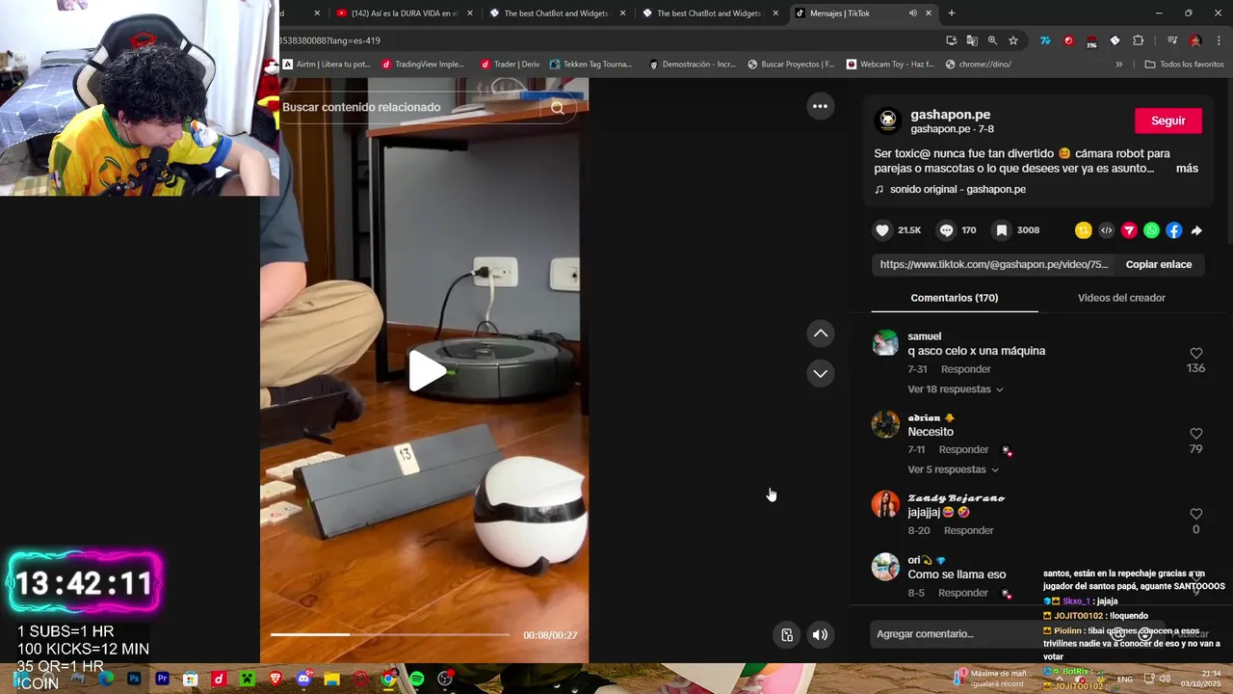
Task: Open the three-dot video options menu
Action: point(820,106)
